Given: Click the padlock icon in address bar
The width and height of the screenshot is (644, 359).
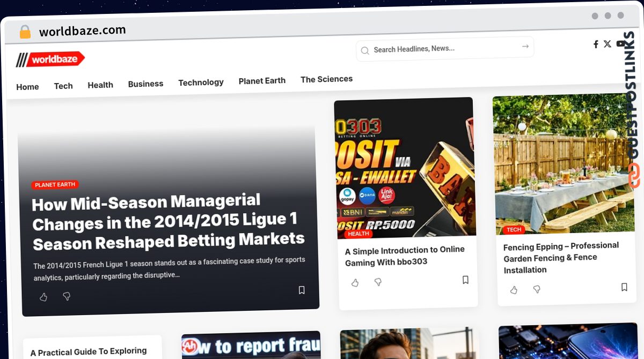Looking at the screenshot, I should point(25,32).
